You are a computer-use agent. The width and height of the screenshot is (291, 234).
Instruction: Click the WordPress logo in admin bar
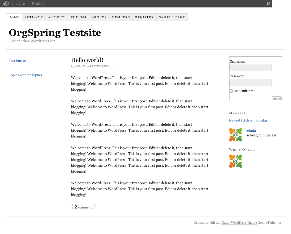pyautogui.click(x=6, y=4)
